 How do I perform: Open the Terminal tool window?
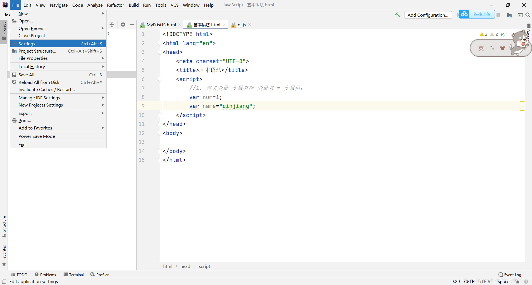pyautogui.click(x=74, y=274)
